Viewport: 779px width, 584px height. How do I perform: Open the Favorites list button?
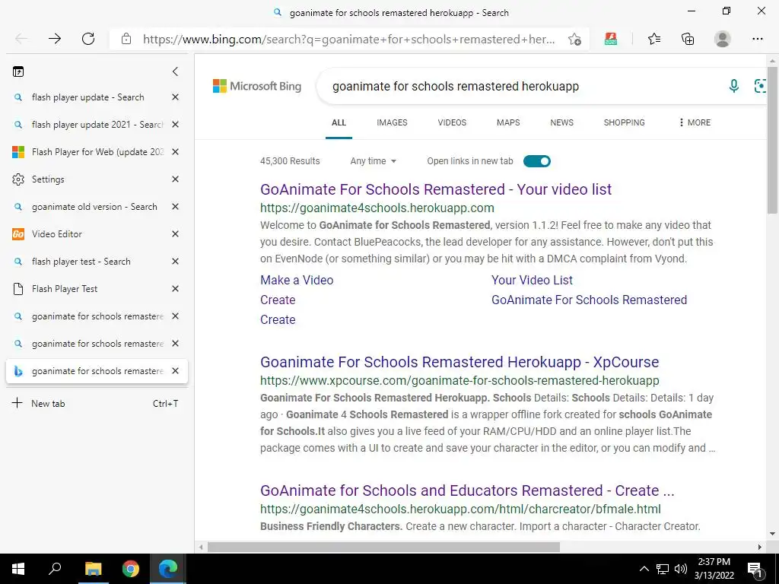pos(654,39)
